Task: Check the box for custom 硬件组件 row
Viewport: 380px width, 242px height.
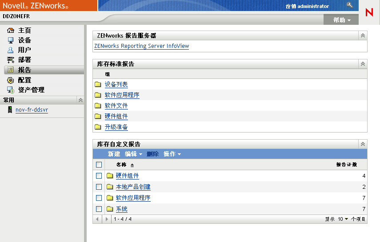Action: [99, 176]
